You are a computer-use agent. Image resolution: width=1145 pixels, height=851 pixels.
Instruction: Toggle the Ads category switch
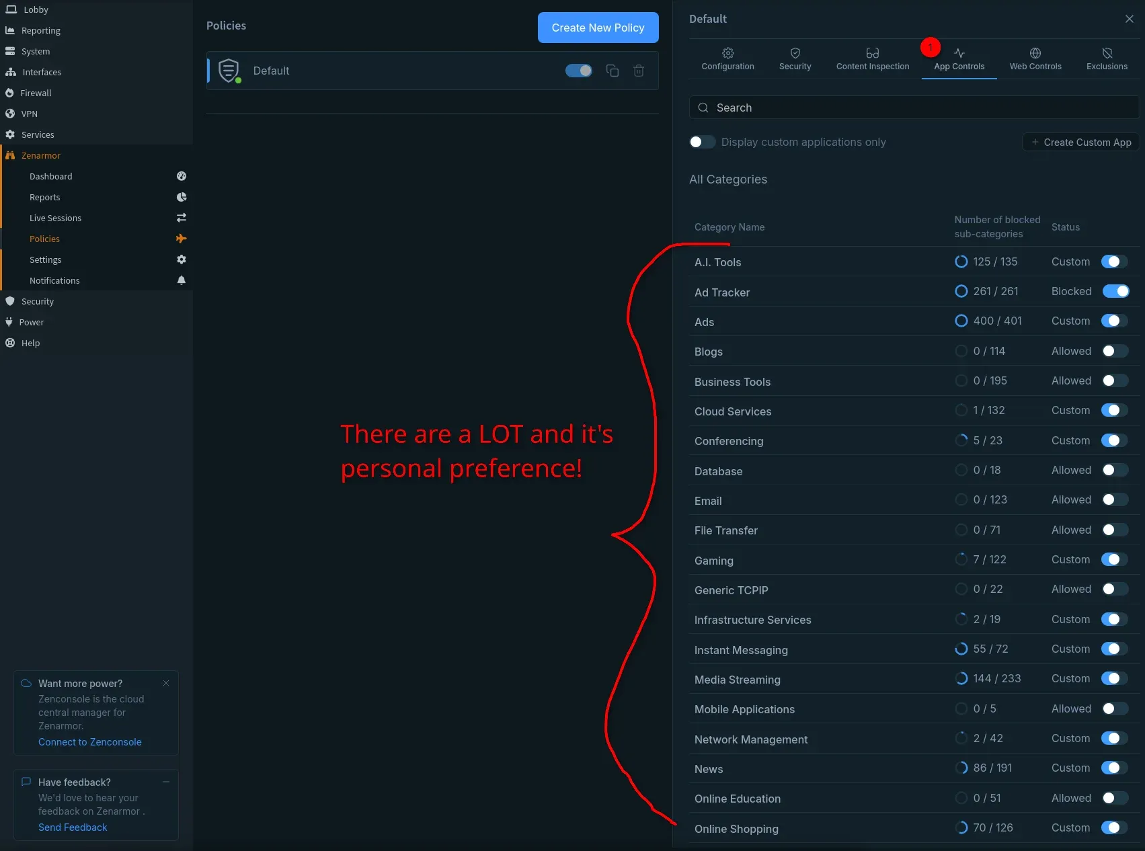click(1115, 321)
